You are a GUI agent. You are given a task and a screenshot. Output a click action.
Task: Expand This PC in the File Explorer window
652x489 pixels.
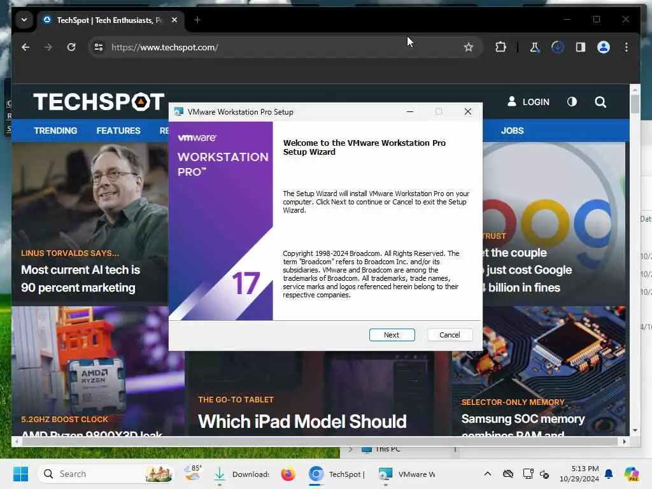coord(351,449)
